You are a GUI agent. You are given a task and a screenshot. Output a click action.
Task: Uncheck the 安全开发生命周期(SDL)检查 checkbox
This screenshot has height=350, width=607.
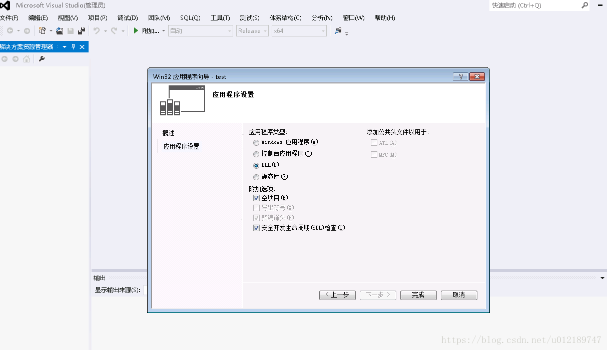pyautogui.click(x=256, y=228)
